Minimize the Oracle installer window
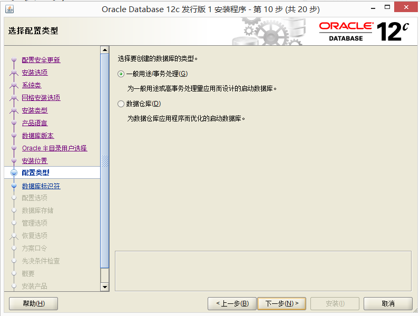Screen dimensions: 420x316 [373, 8]
